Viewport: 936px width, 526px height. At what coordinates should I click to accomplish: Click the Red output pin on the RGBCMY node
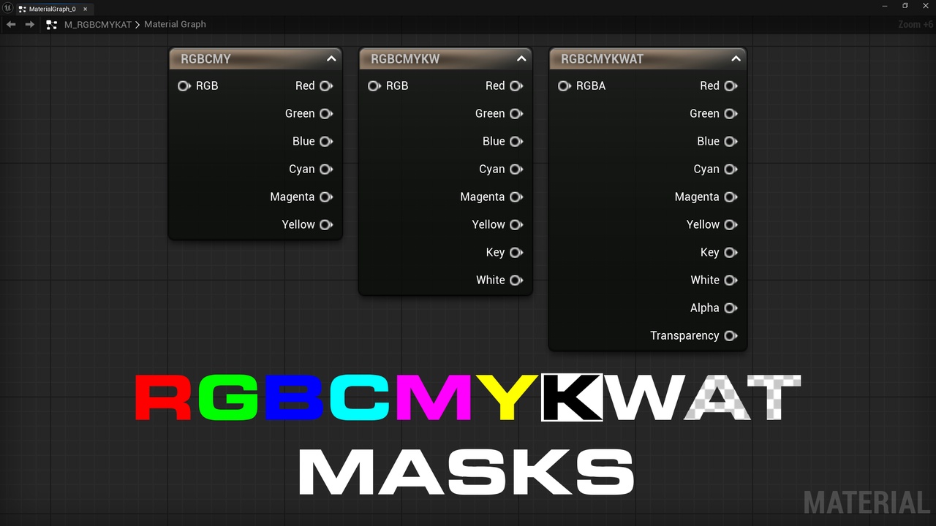[328, 85]
